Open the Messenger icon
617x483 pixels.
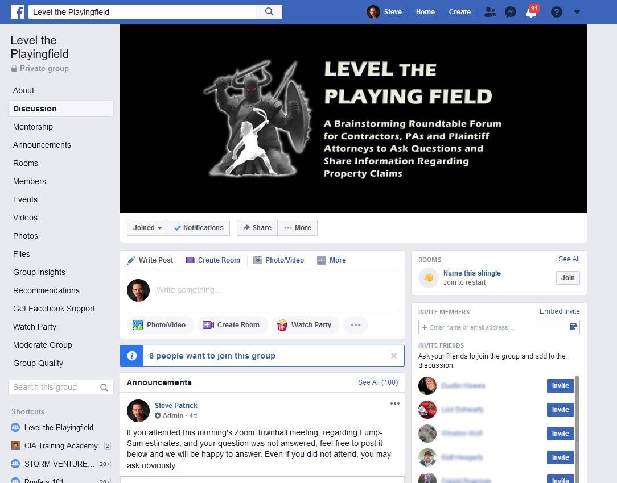[511, 12]
